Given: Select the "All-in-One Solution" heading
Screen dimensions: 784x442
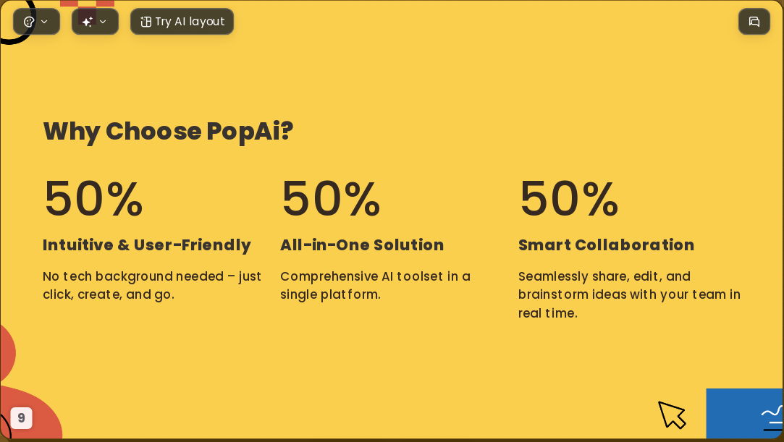Looking at the screenshot, I should tap(362, 245).
